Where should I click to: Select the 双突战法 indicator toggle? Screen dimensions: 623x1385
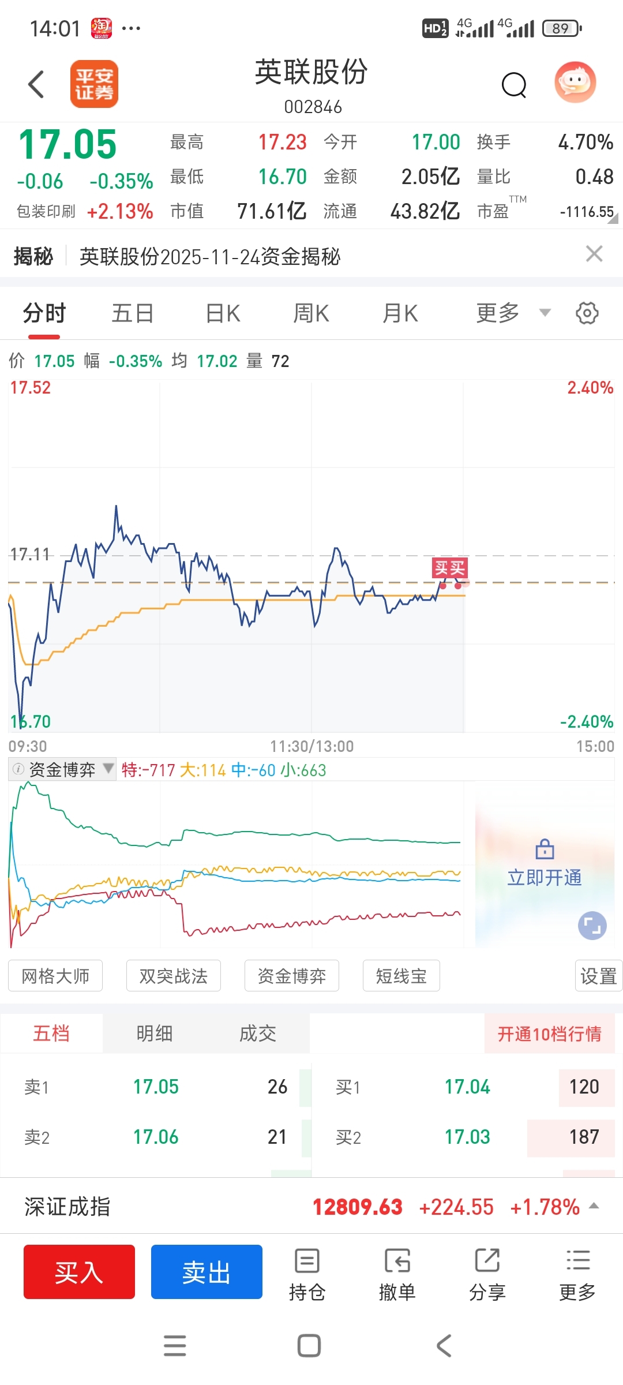coord(174,976)
